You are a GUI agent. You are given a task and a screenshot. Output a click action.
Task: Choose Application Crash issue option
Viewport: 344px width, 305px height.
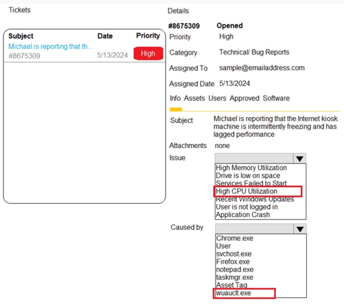coord(241,214)
